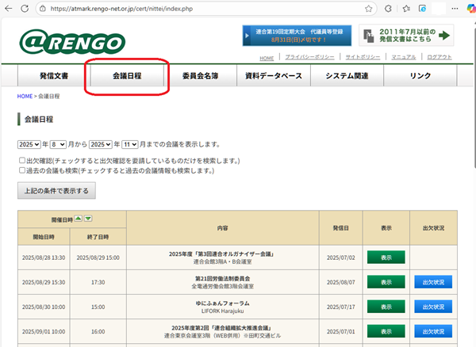Open the サイトポリシー link
The image size is (476, 347).
363,57
